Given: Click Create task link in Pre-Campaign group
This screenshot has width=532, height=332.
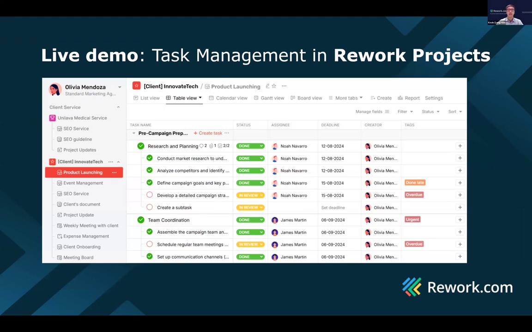Looking at the screenshot, I should point(208,133).
